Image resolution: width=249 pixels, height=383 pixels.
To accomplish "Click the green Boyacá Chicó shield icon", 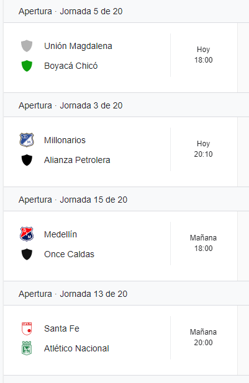I will (x=27, y=66).
